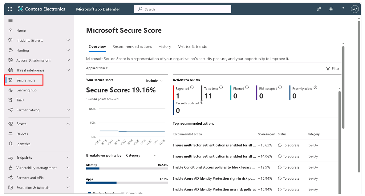Open the app launcher waffle icon
The height and width of the screenshot is (196, 365).
pyautogui.click(x=10, y=9)
